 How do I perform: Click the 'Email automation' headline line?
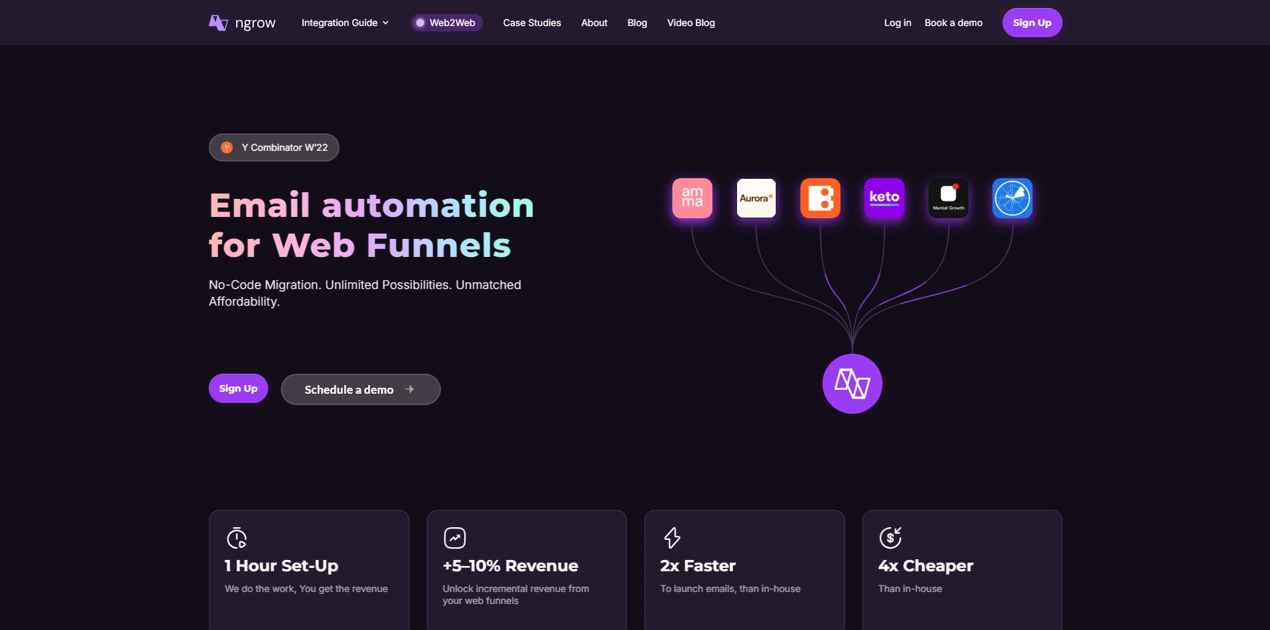click(372, 205)
